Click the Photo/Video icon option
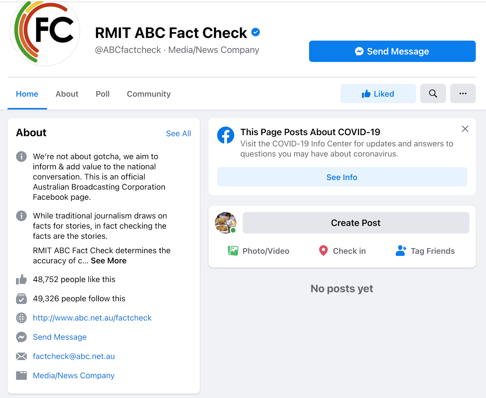The width and height of the screenshot is (486, 398). click(x=258, y=251)
